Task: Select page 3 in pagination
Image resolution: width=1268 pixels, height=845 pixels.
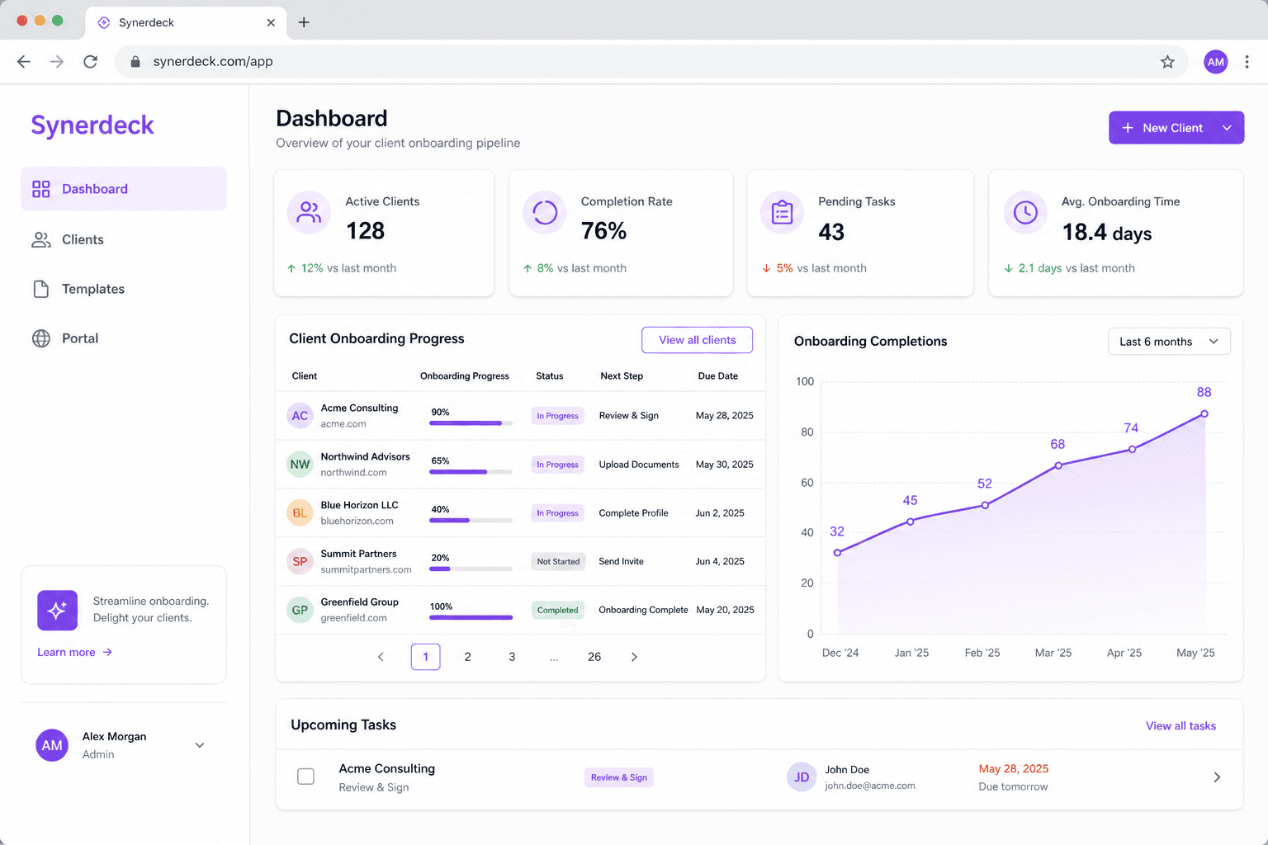Action: [512, 657]
